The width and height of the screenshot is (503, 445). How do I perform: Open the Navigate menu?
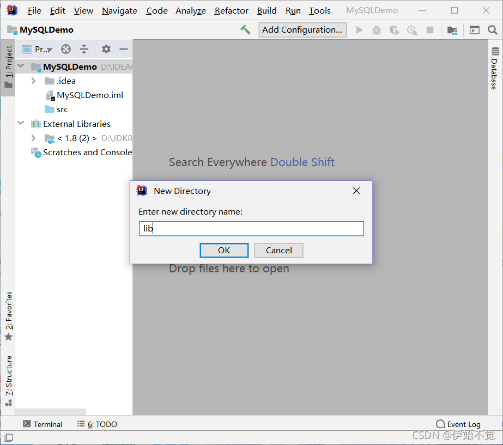point(119,10)
